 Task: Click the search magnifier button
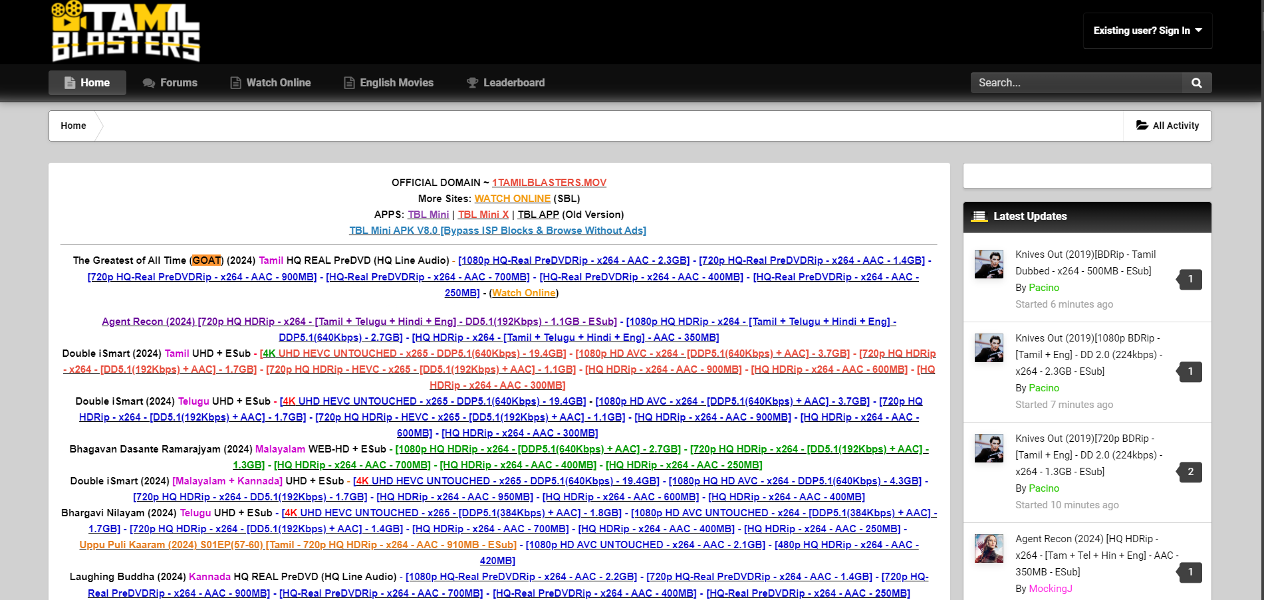1197,82
